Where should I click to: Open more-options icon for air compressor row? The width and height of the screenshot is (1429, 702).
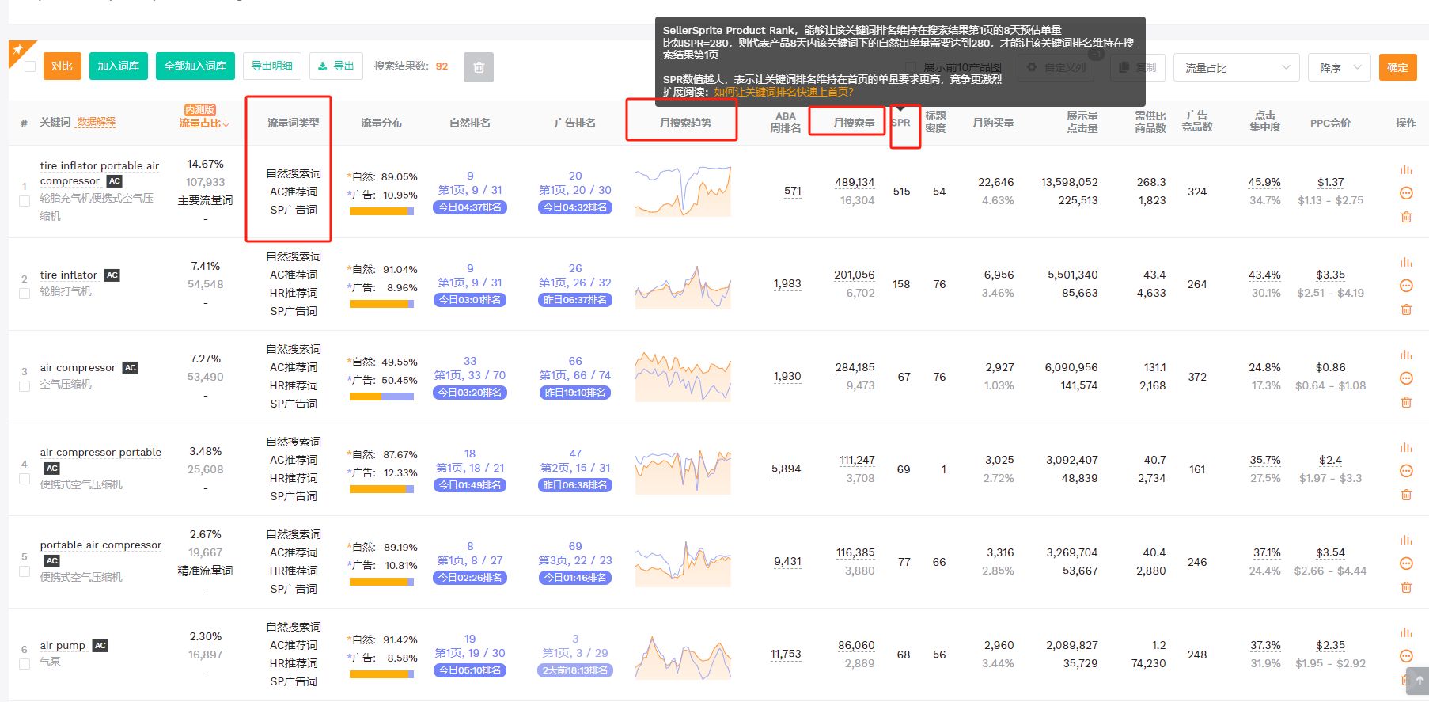tap(1406, 378)
